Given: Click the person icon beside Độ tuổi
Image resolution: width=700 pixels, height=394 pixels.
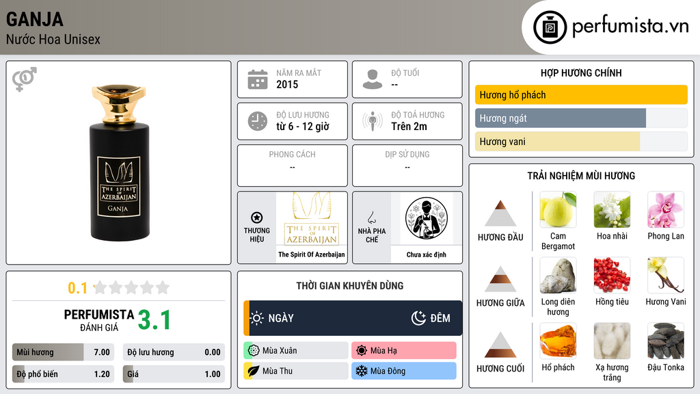Looking at the screenshot, I should click(373, 79).
